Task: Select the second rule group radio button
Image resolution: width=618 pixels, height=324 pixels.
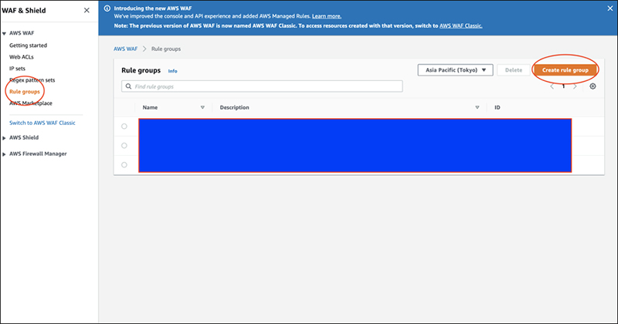Action: [x=124, y=145]
